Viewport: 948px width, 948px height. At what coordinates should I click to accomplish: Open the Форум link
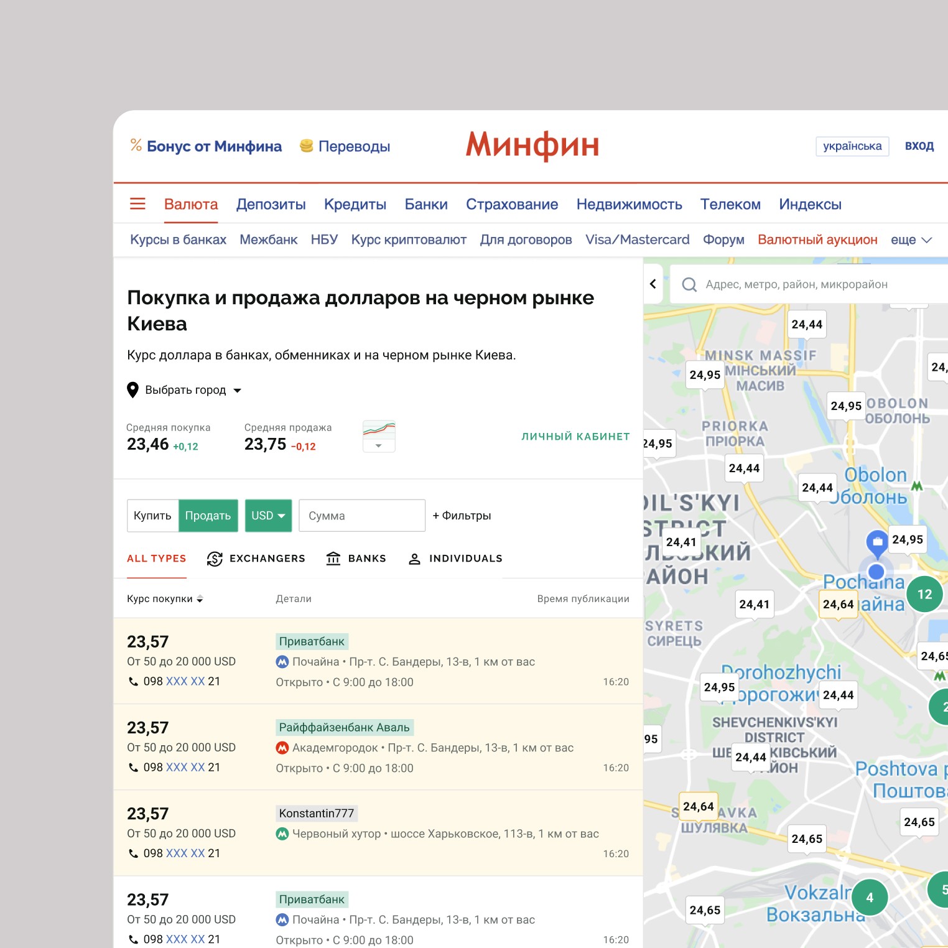(723, 240)
